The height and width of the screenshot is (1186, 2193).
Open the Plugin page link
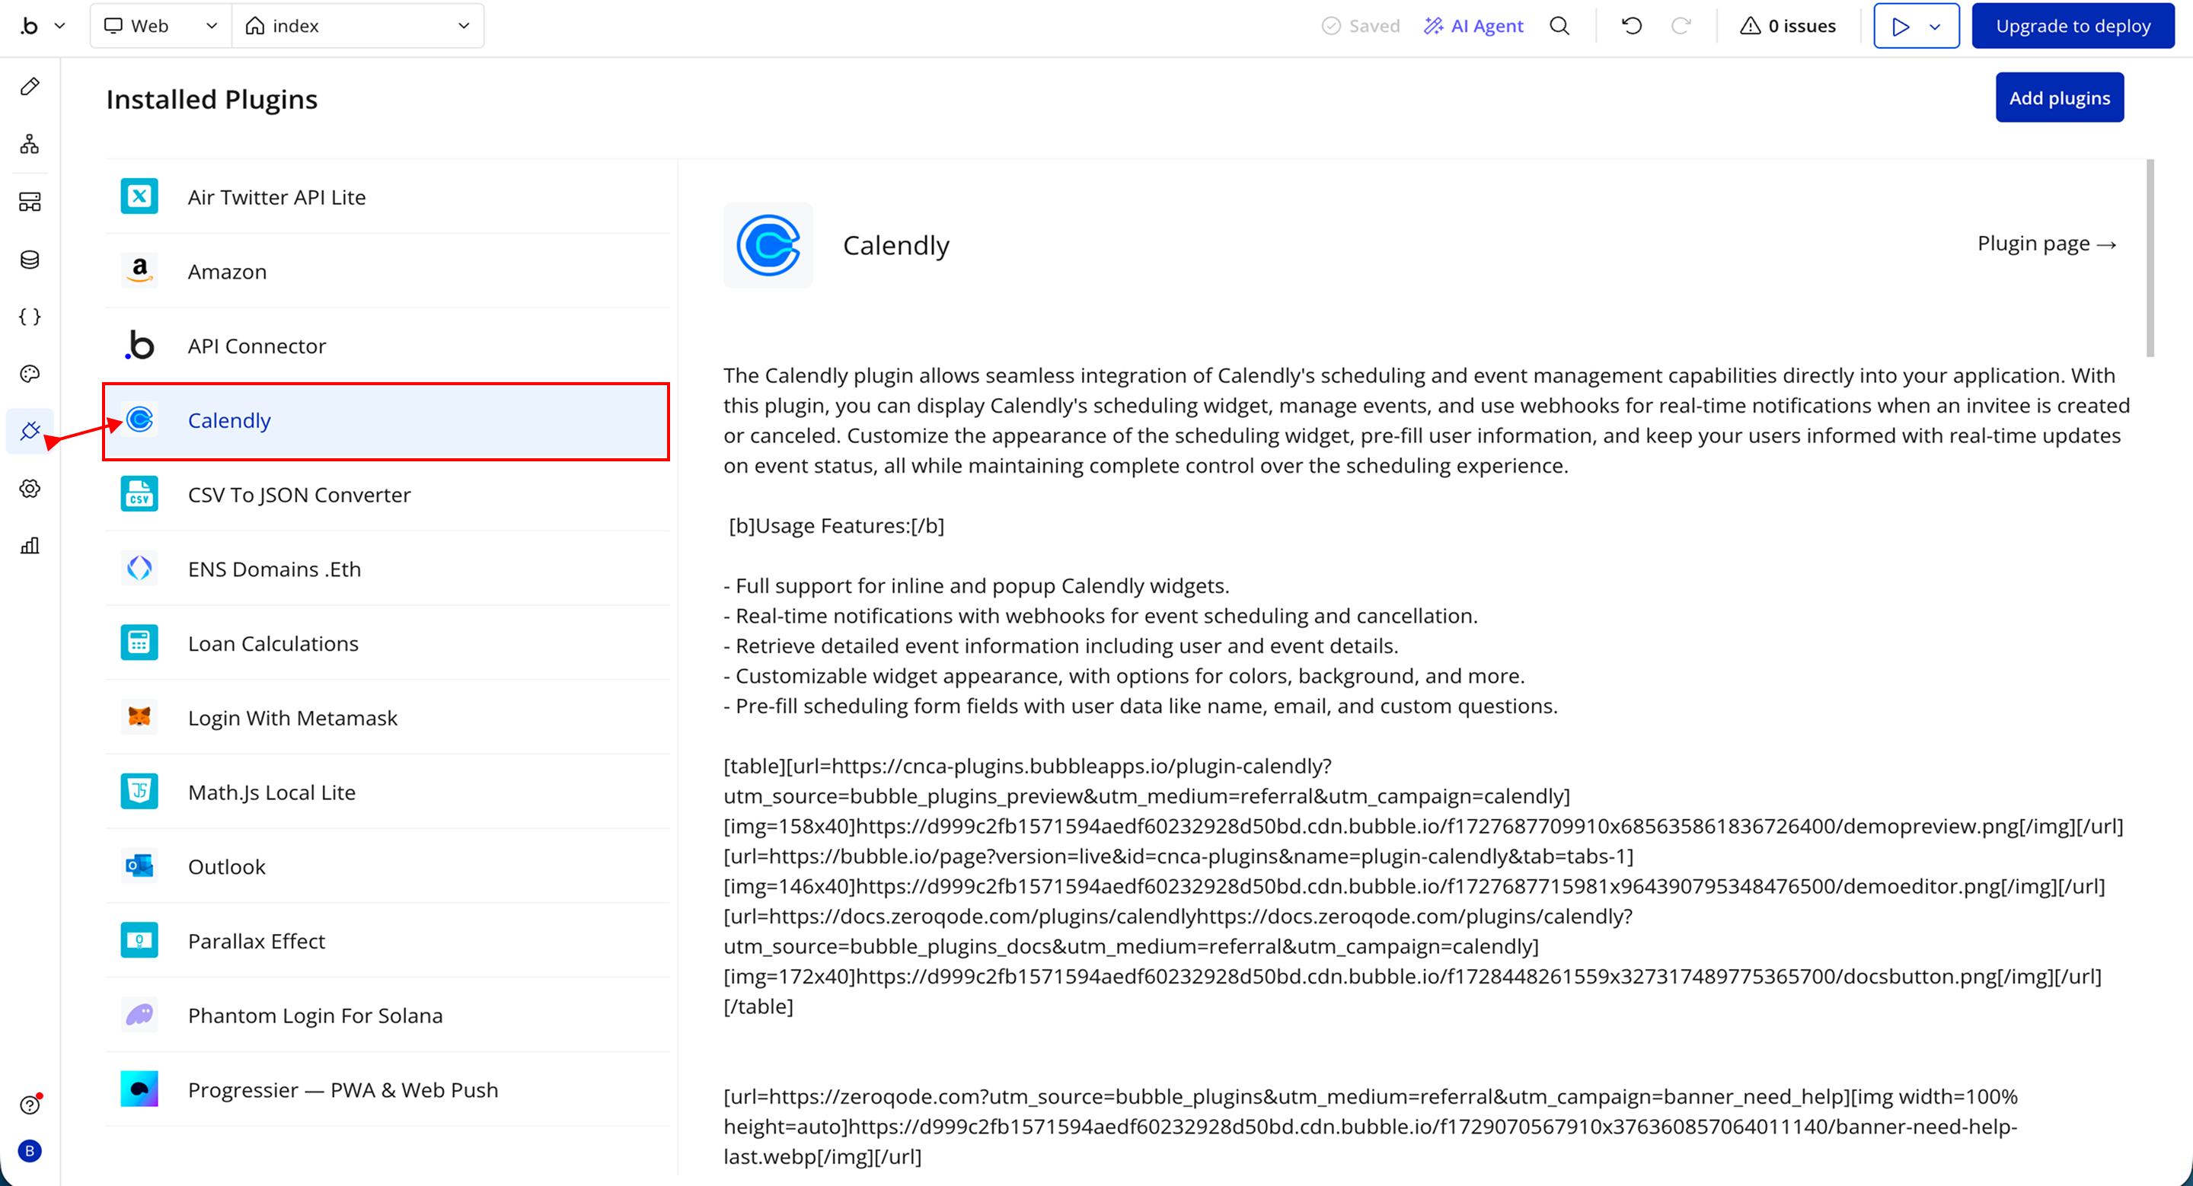pos(2046,244)
